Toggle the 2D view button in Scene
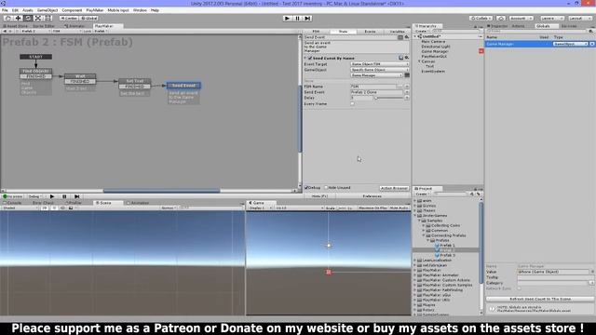The height and width of the screenshot is (335, 596). pyautogui.click(x=45, y=208)
